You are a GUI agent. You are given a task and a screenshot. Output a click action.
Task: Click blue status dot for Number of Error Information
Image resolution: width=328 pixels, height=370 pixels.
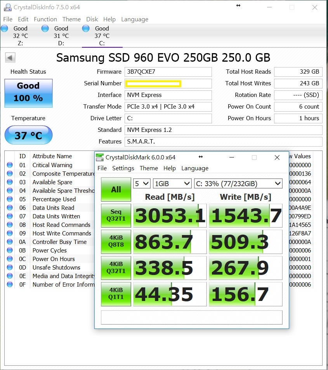[10, 284]
